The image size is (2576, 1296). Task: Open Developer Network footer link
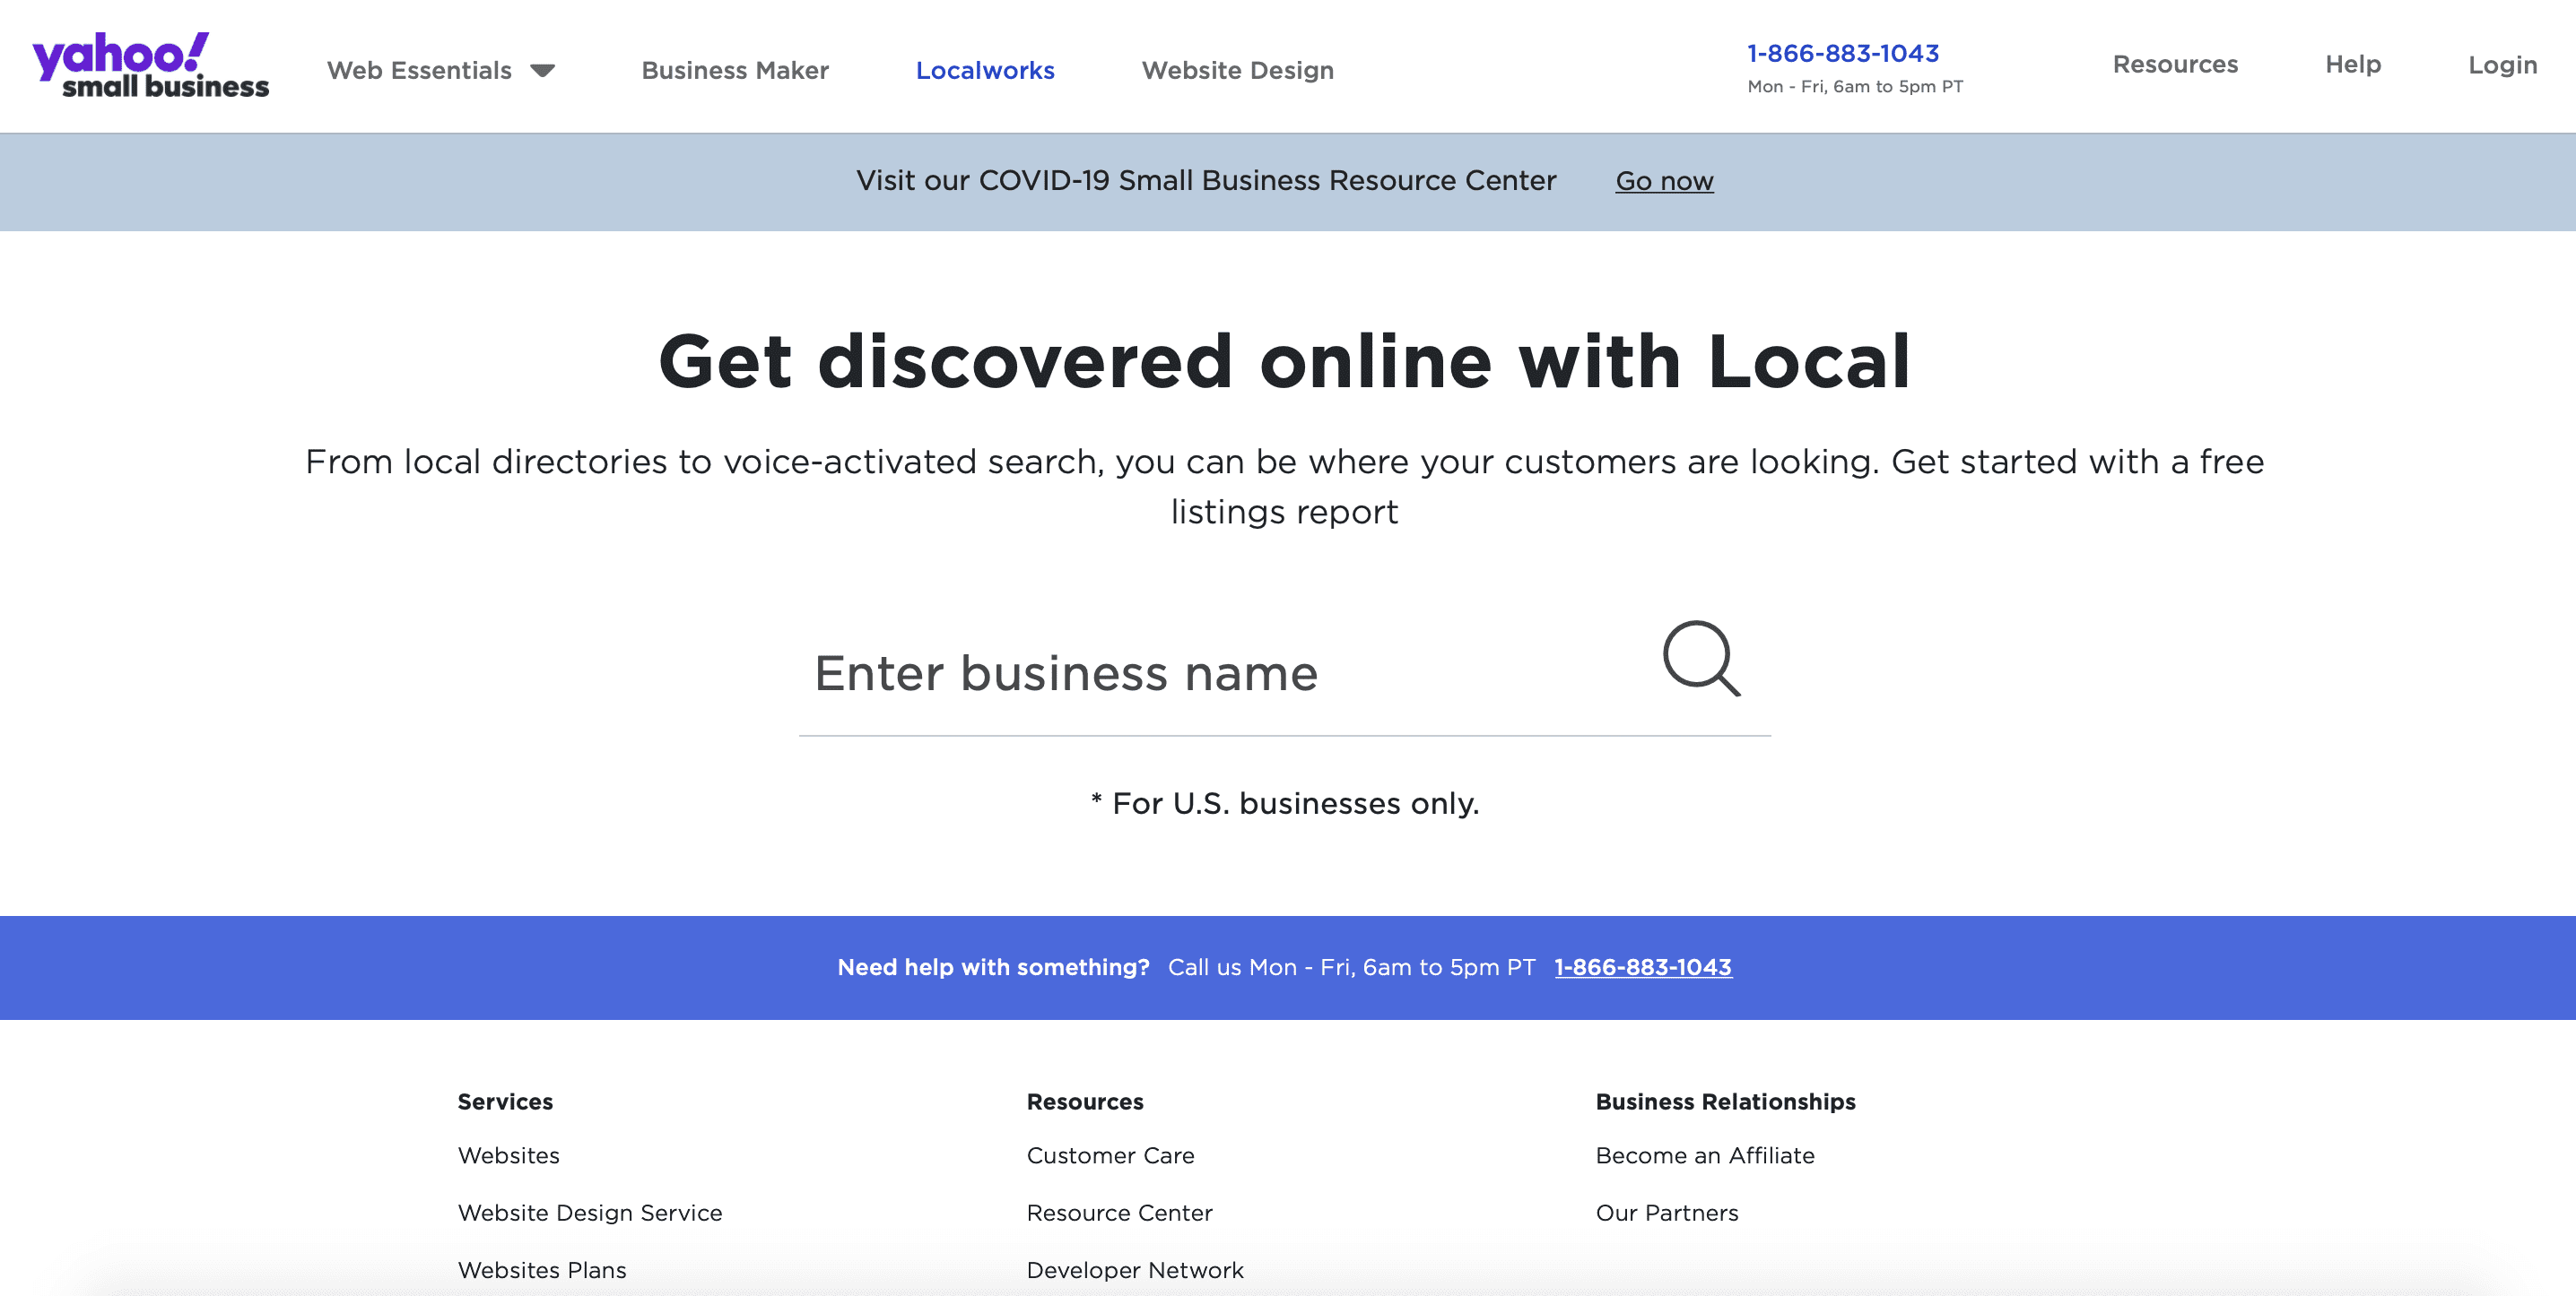[1135, 1270]
